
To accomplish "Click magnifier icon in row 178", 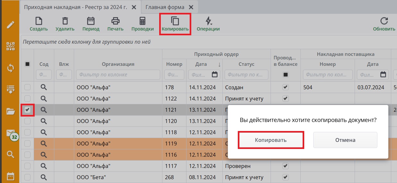I will [44, 87].
